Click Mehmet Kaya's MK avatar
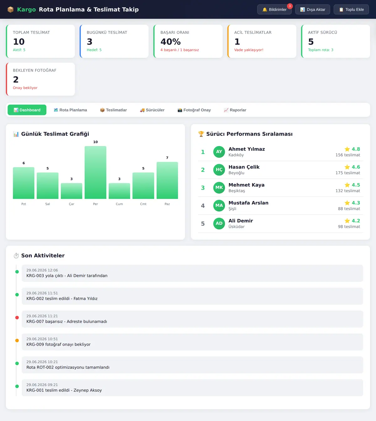This screenshot has height=421, width=376. pyautogui.click(x=219, y=187)
